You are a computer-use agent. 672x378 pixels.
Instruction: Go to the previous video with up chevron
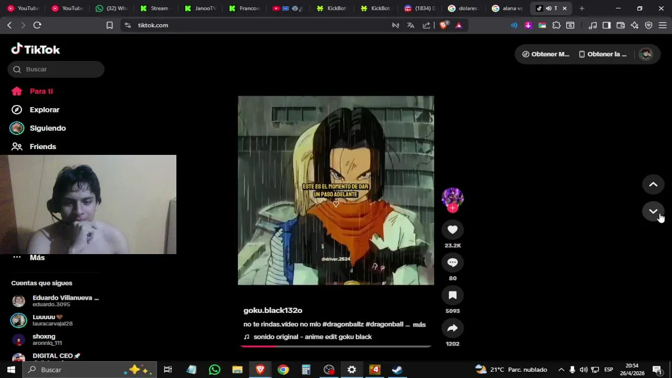pyautogui.click(x=653, y=184)
